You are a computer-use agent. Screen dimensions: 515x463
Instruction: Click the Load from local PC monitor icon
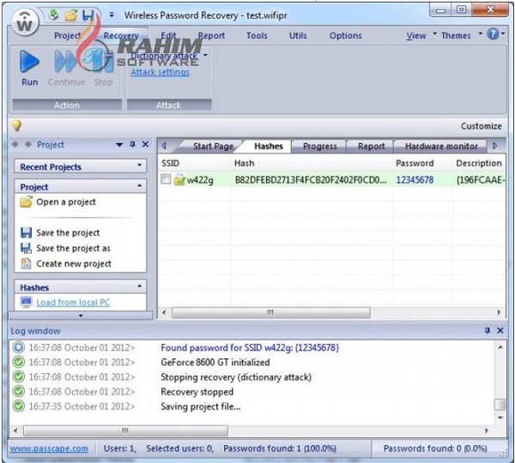(26, 302)
